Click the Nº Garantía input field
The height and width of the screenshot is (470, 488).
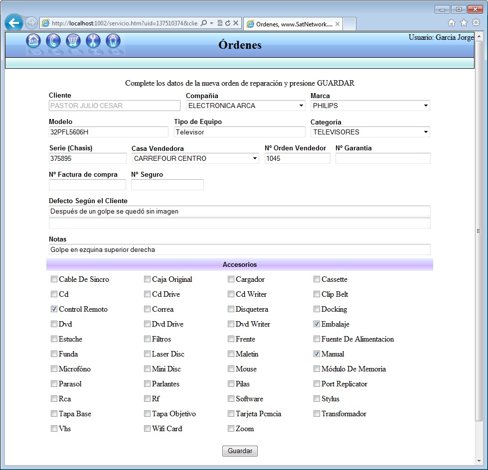pos(382,158)
